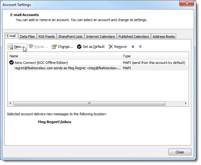201x165 pixels.
Task: Click the horizontal scrollbar right arrow
Action: [186, 103]
